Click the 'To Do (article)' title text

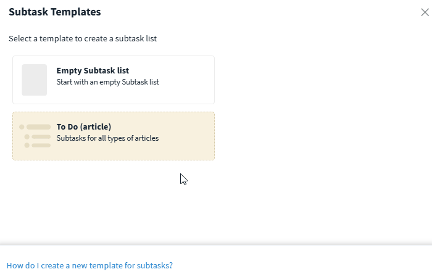(84, 126)
